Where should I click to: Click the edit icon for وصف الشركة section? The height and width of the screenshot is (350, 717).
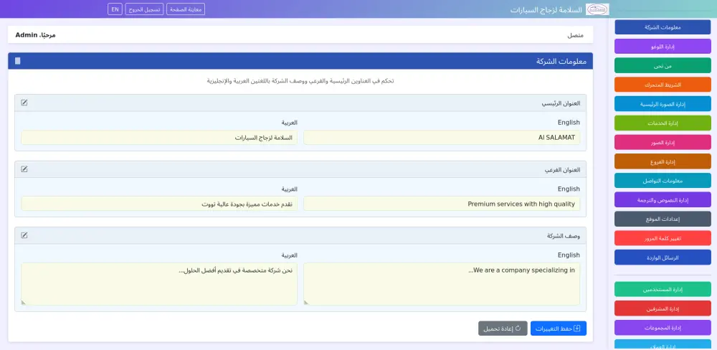24,235
